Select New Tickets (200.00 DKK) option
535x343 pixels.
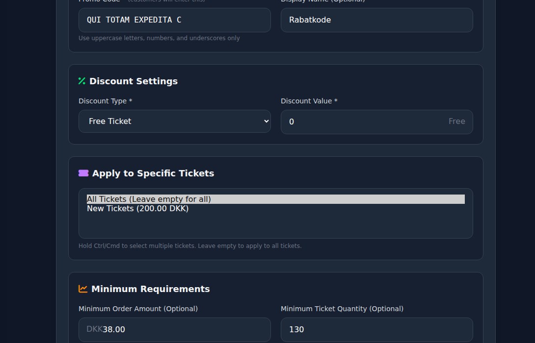(276, 208)
